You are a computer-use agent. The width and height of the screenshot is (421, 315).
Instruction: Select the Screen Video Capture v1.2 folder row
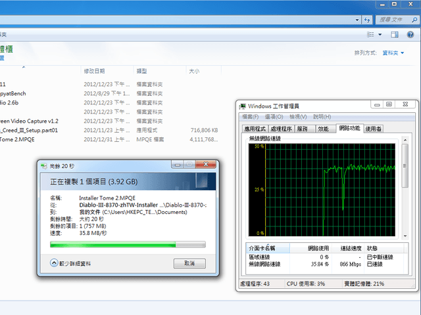[110, 121]
